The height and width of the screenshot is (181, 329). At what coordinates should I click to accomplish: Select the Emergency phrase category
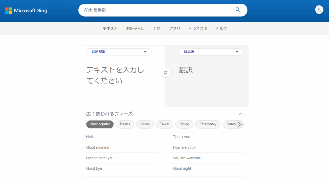click(x=208, y=124)
